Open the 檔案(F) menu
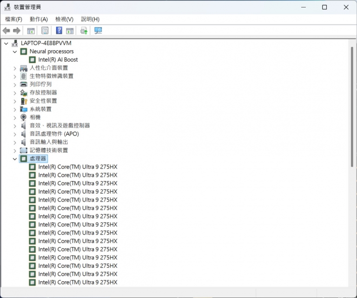 coord(13,19)
